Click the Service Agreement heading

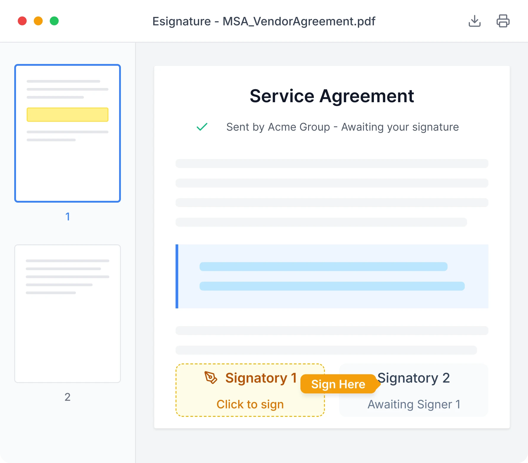coord(332,96)
